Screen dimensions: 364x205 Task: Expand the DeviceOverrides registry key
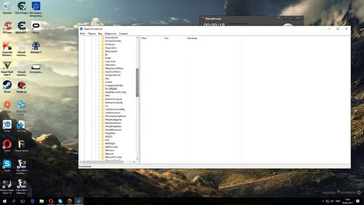click(x=99, y=41)
